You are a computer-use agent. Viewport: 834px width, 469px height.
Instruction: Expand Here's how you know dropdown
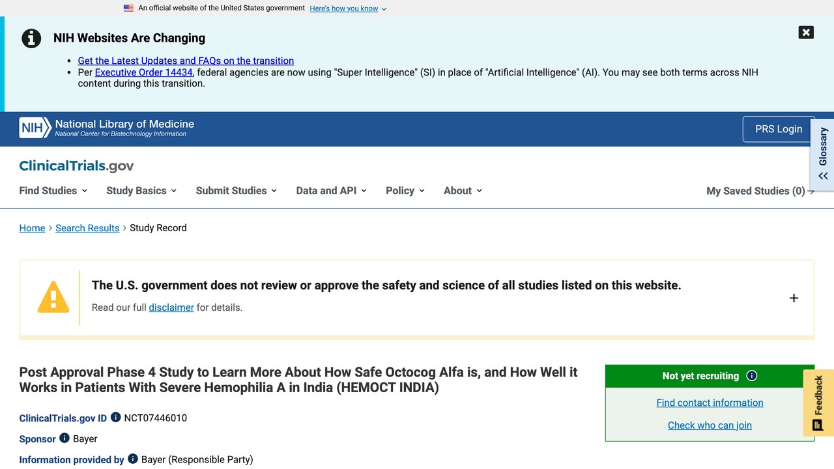pos(348,8)
